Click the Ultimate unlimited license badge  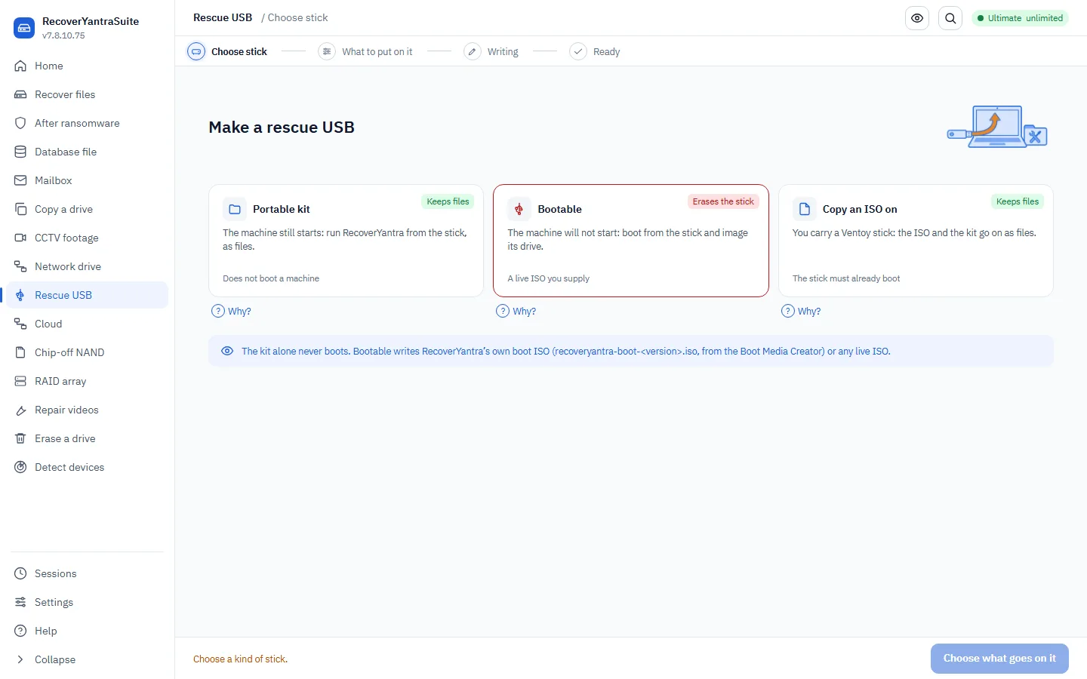pos(1020,18)
